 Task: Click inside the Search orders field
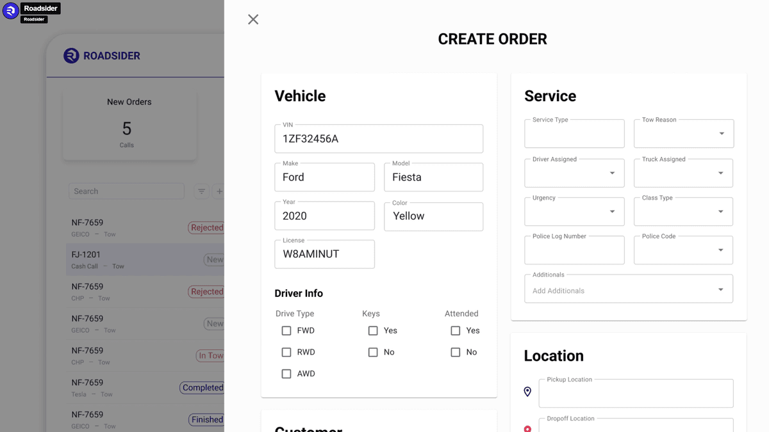126,191
